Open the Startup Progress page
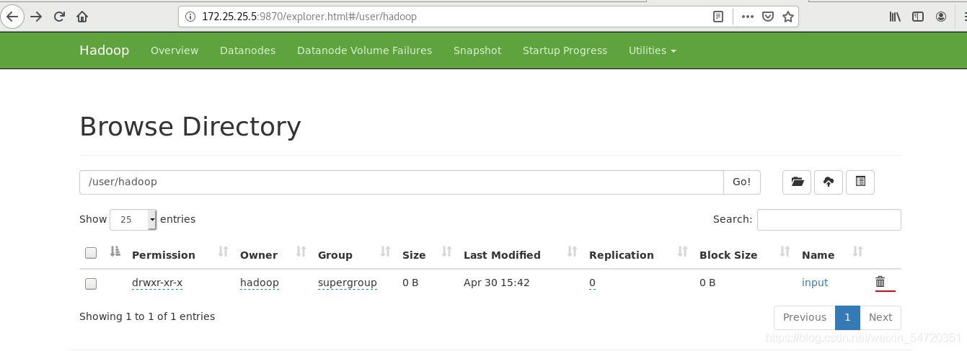This screenshot has height=351, width=967. (x=565, y=50)
